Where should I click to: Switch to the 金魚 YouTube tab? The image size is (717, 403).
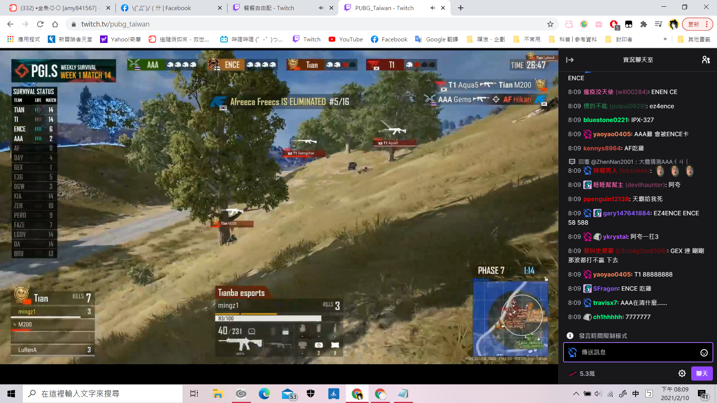click(x=59, y=8)
